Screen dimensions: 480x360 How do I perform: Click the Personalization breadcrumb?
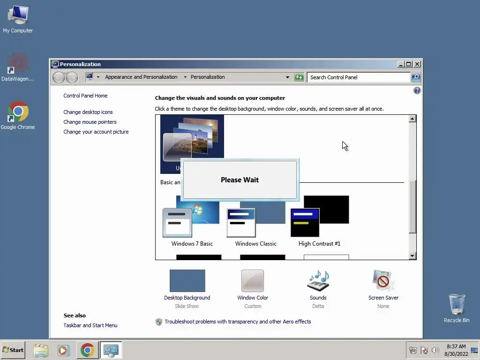click(208, 77)
